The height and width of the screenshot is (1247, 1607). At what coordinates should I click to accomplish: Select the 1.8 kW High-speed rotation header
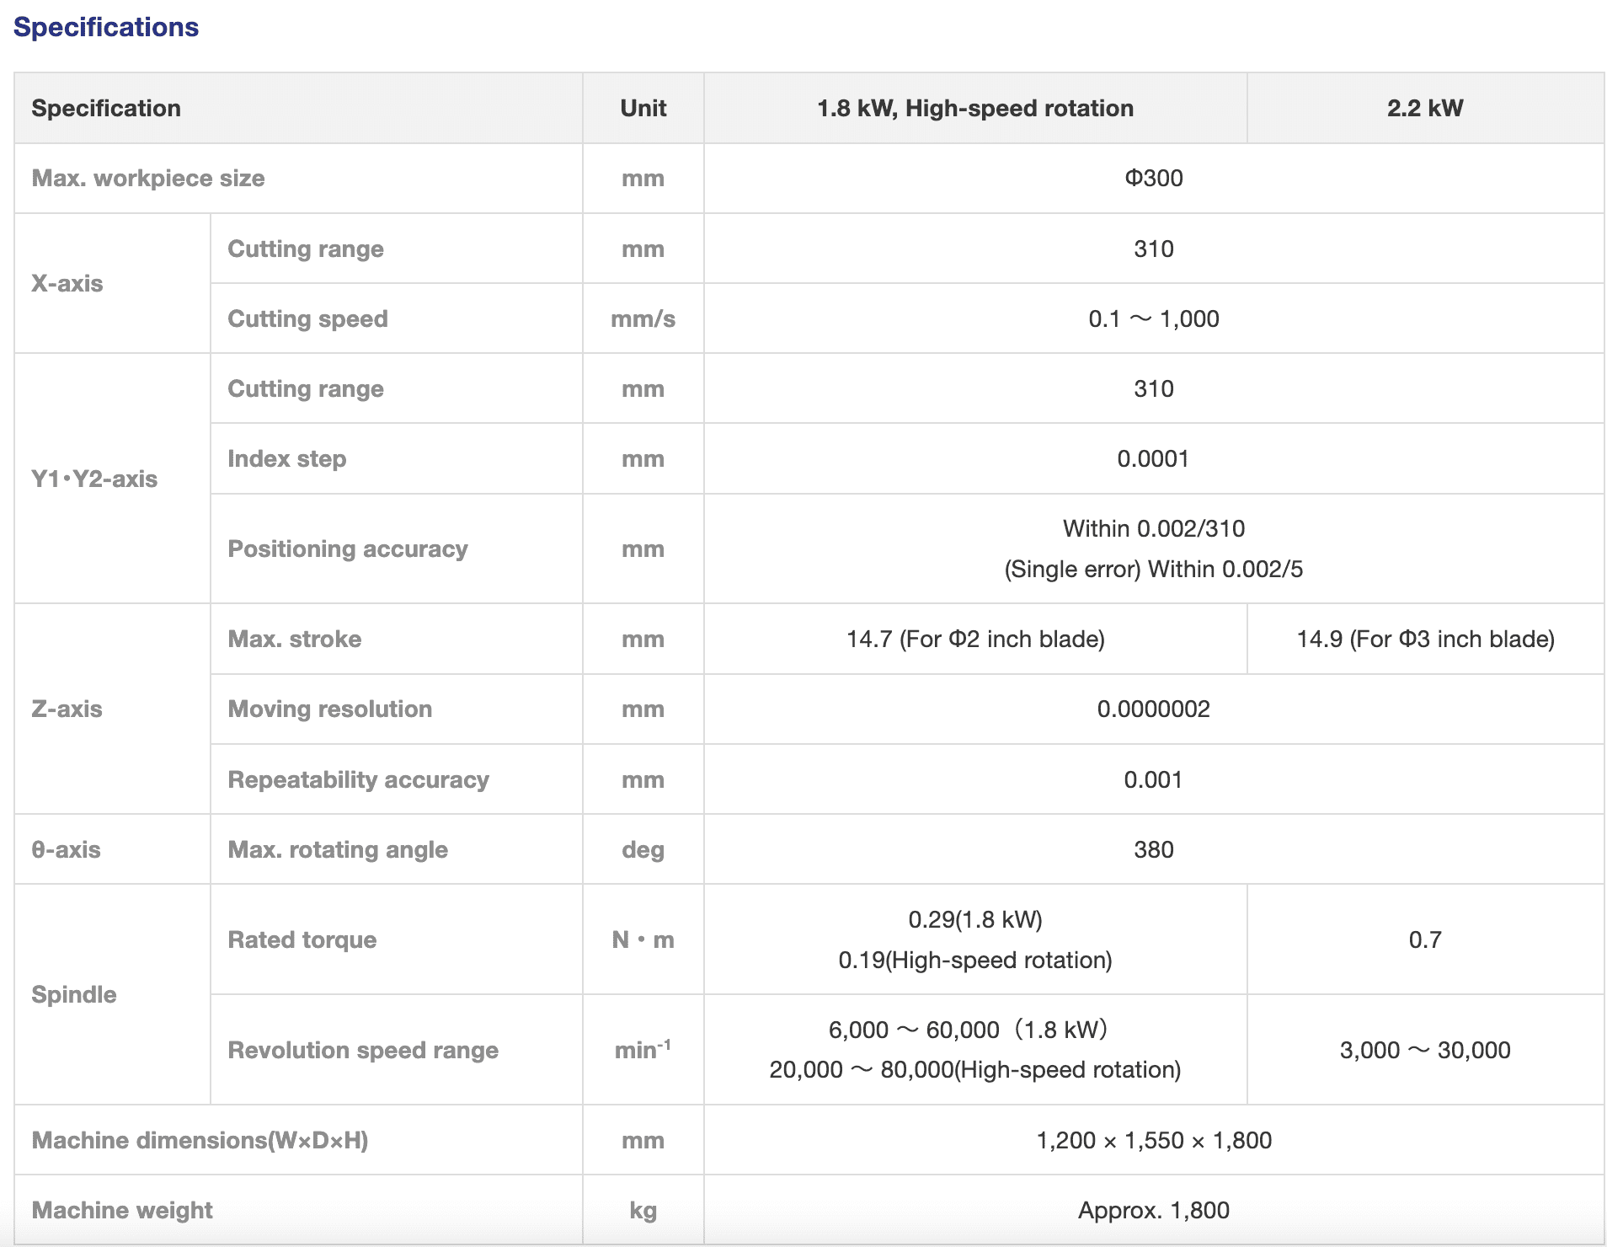(974, 108)
